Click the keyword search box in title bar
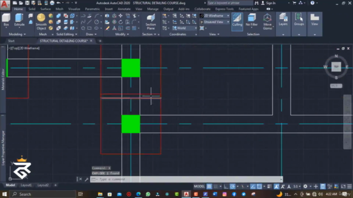This screenshot has width=353, height=198. [229, 3]
